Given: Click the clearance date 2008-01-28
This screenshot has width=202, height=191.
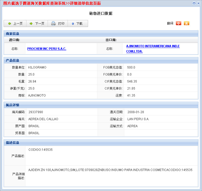Looking at the screenshot, I should click(x=135, y=112).
